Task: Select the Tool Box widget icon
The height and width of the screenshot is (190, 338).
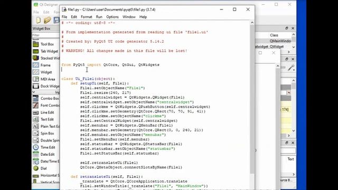Action: click(x=36, y=44)
